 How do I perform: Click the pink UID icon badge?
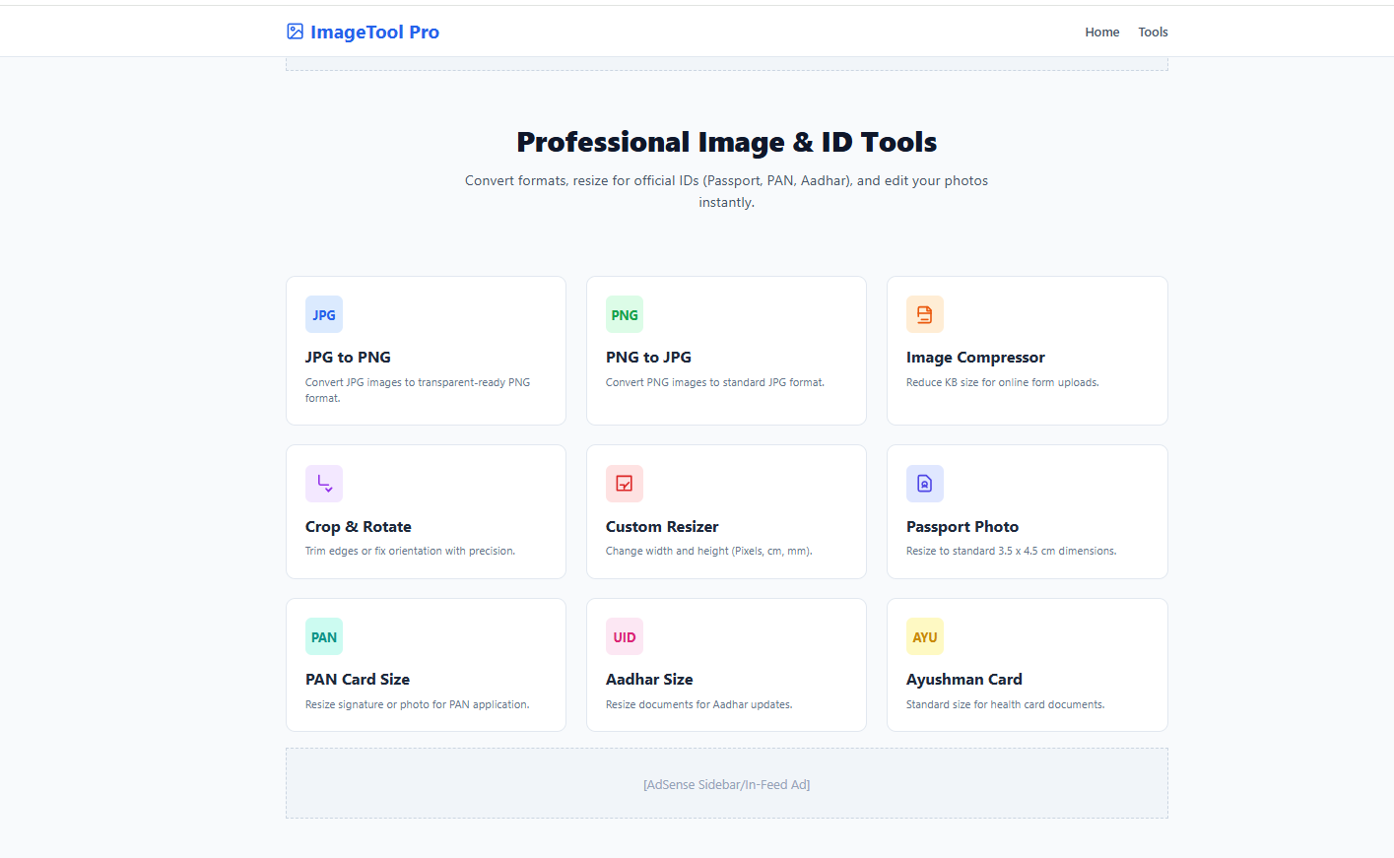(625, 637)
